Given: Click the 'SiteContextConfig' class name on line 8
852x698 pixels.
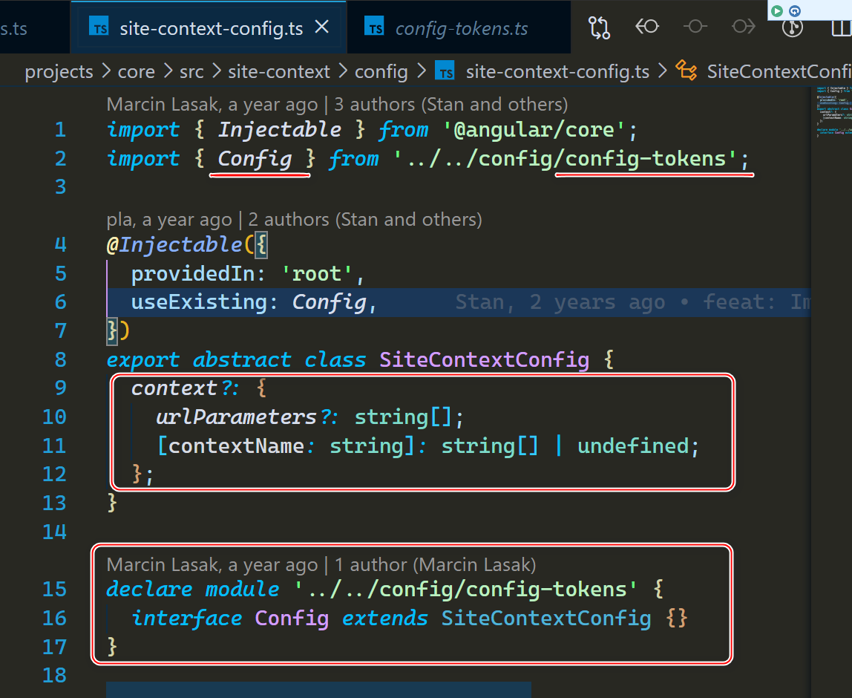Looking at the screenshot, I should click(x=484, y=359).
